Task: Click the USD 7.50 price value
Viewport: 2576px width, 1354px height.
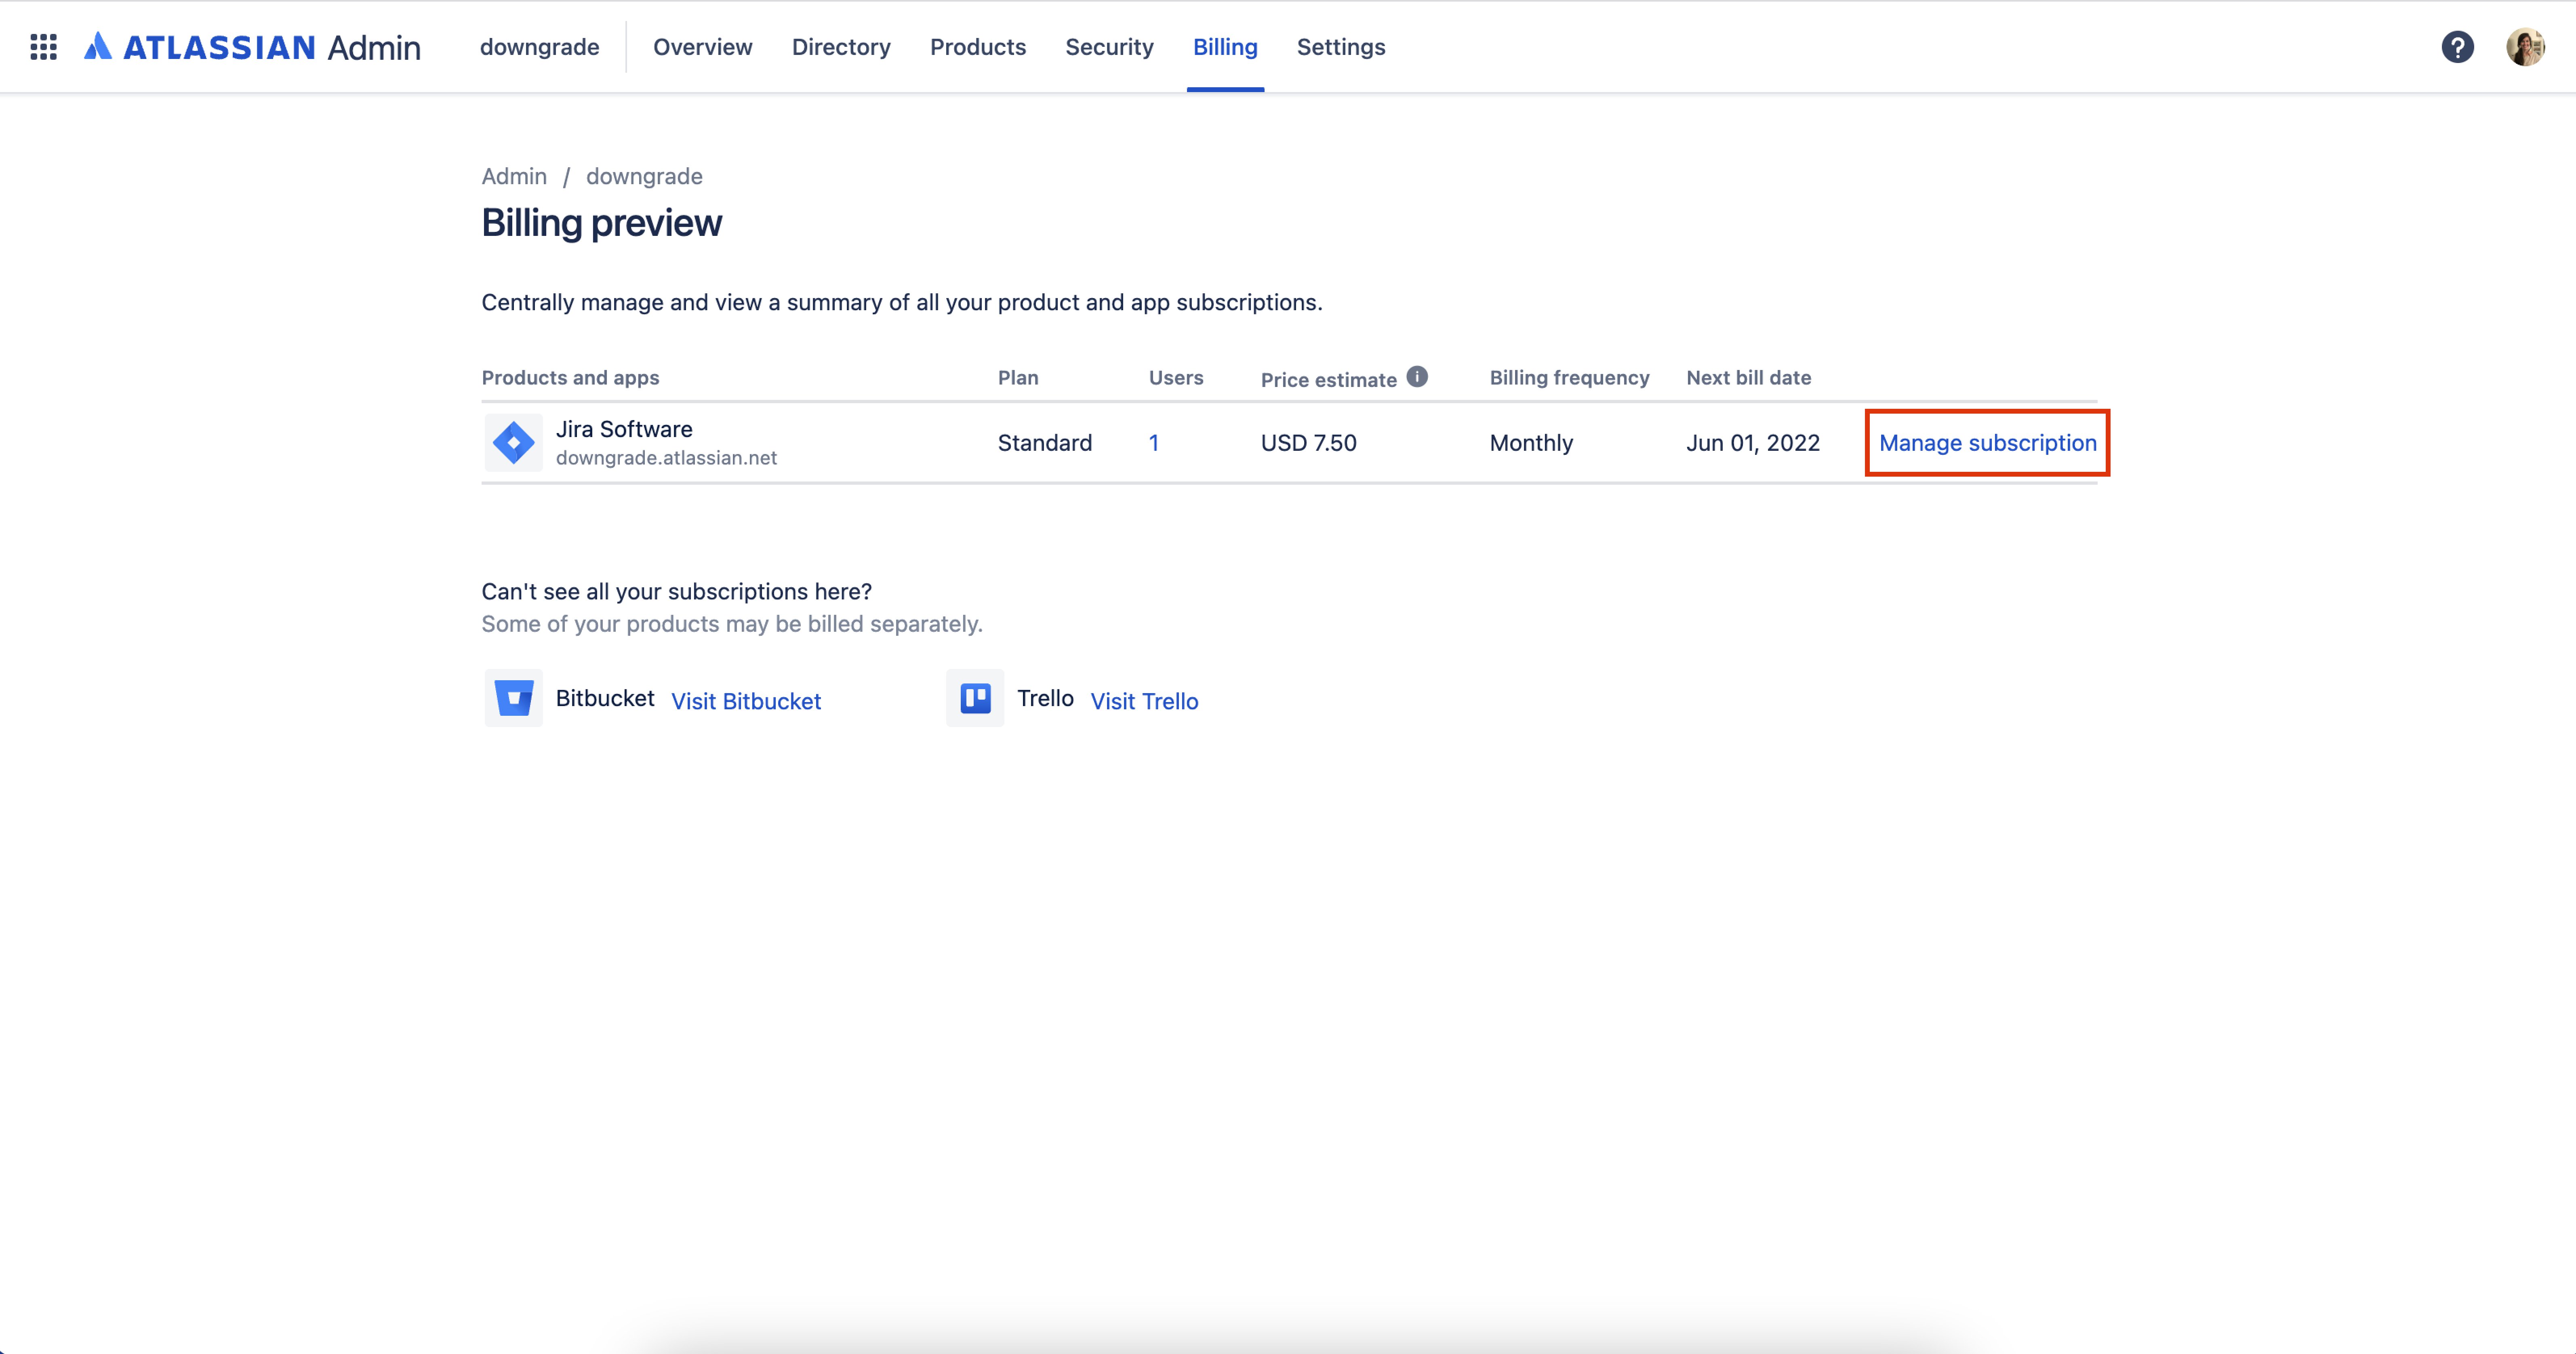Action: (1308, 443)
